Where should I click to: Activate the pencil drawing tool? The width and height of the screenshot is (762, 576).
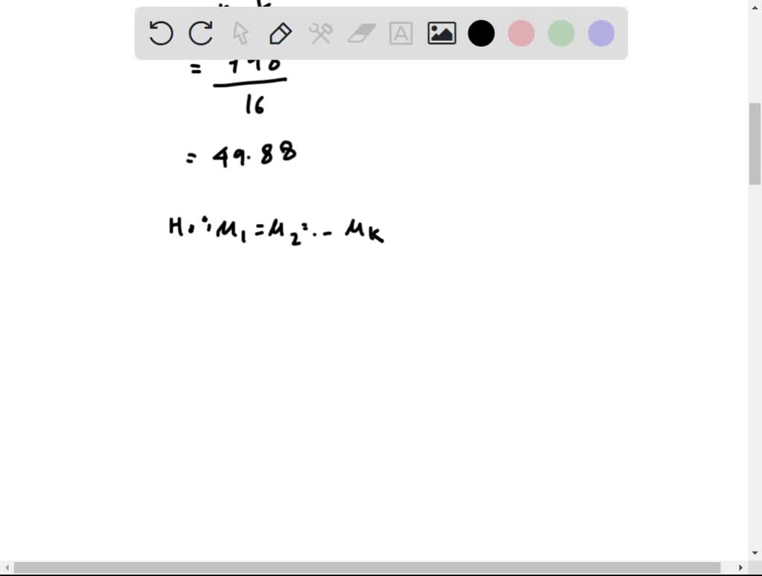pyautogui.click(x=281, y=33)
